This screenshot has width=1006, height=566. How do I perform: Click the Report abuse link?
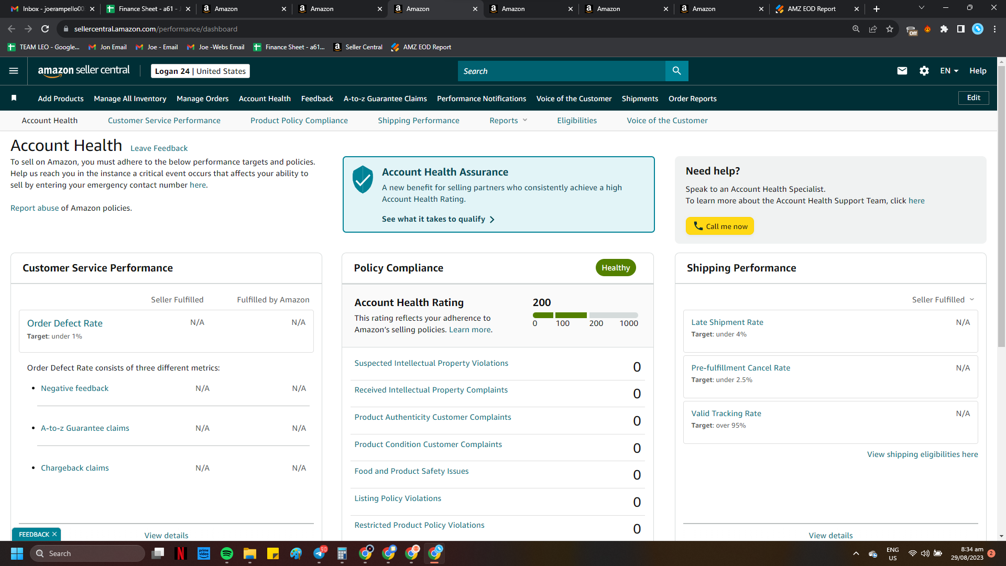click(x=35, y=208)
